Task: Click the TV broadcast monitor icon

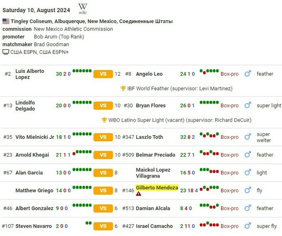Action: [x=6, y=52]
